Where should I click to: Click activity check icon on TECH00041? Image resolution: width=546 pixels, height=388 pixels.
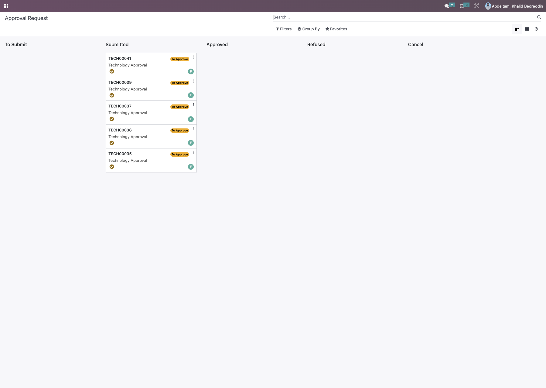112,71
